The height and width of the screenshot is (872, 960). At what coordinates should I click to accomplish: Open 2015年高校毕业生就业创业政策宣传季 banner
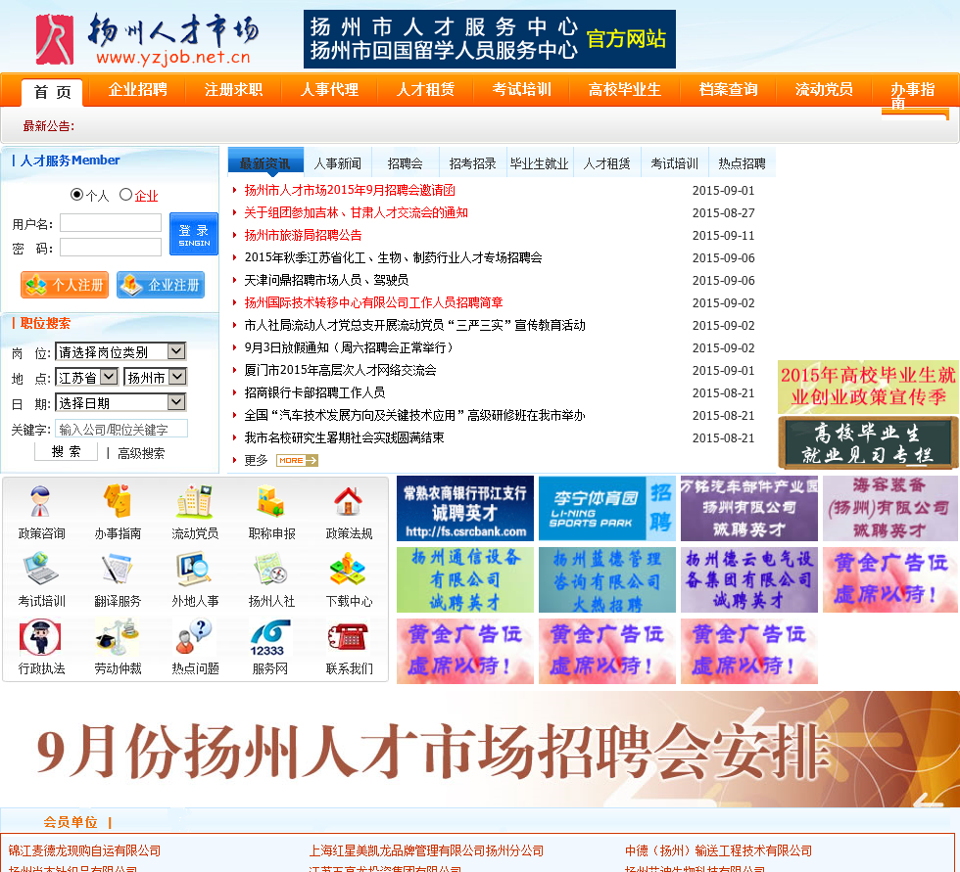868,387
